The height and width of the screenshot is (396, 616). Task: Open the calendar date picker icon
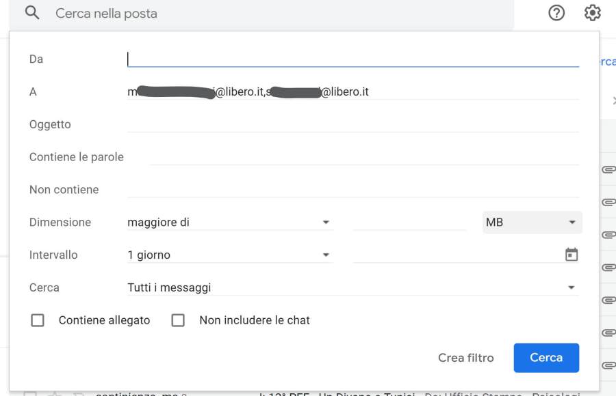click(572, 255)
